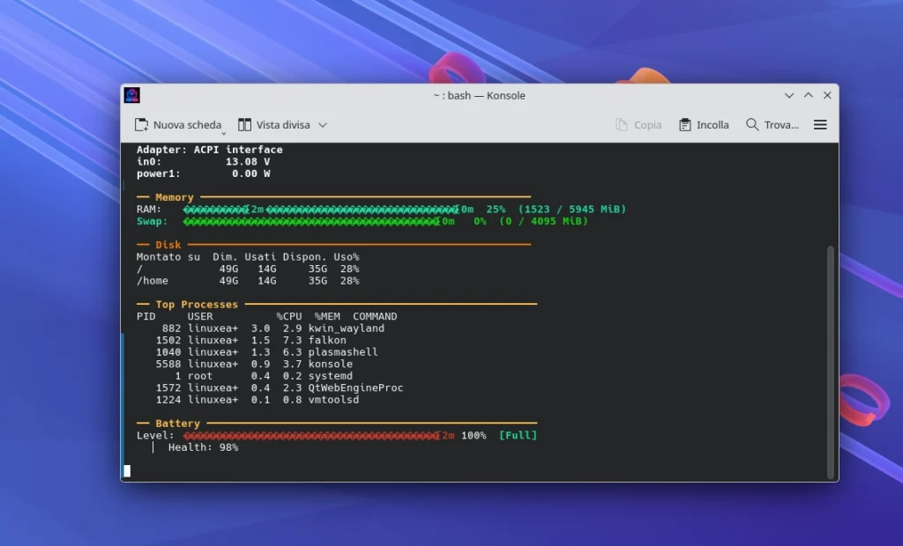Open the hamburger menu icon on the toolbar
903x546 pixels.
[x=820, y=124]
